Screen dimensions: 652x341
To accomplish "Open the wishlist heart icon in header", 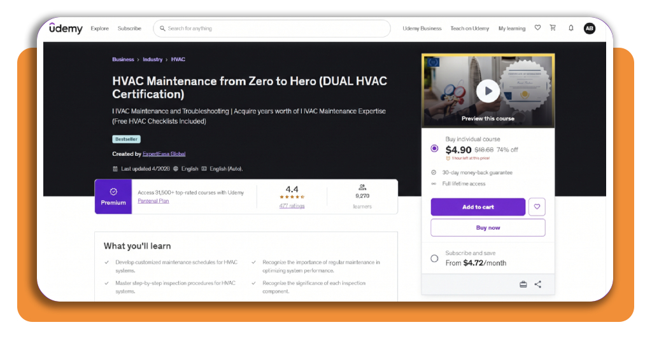I will pyautogui.click(x=537, y=28).
